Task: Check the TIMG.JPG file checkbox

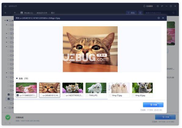Action: 87,95
